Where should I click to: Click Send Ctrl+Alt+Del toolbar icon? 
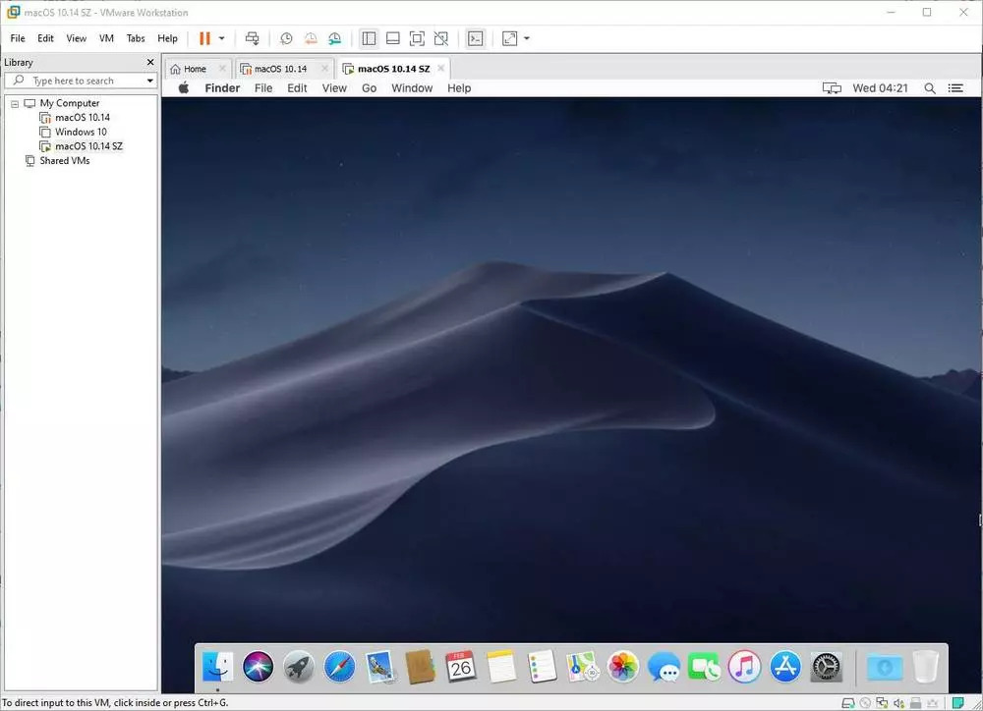click(x=253, y=38)
